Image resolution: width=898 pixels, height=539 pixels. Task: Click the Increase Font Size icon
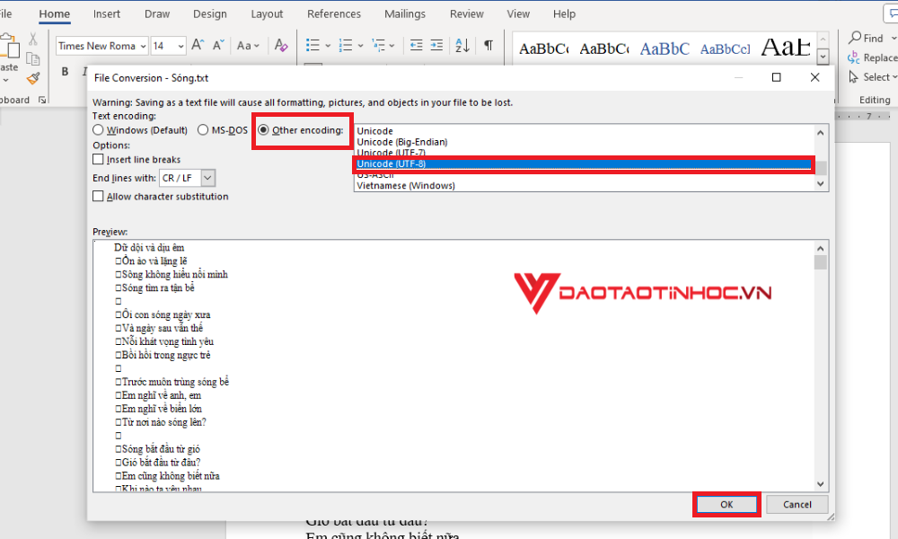pyautogui.click(x=199, y=44)
